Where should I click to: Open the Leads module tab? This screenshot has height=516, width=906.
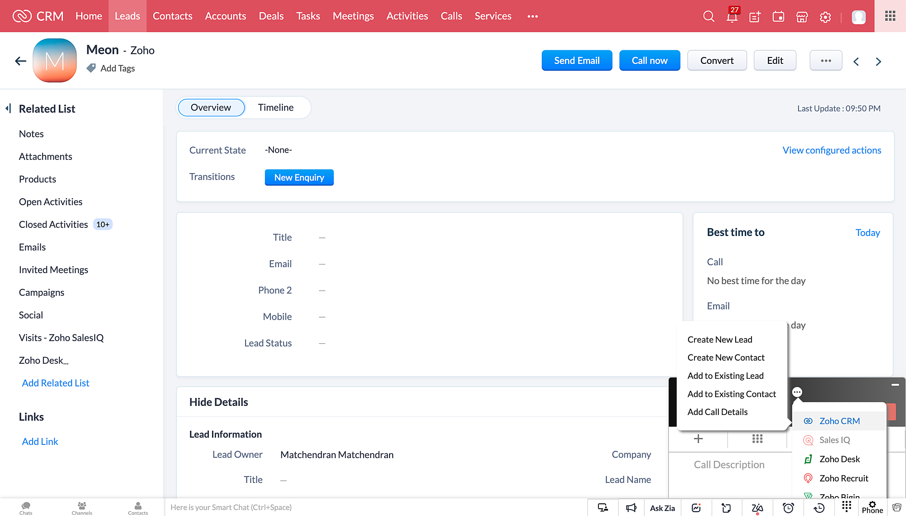pyautogui.click(x=127, y=16)
